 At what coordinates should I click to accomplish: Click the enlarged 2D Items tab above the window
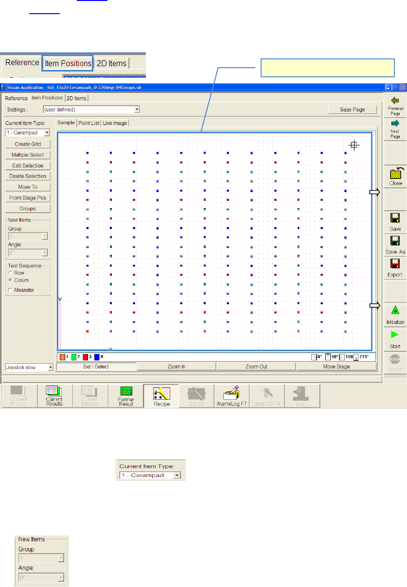click(111, 63)
